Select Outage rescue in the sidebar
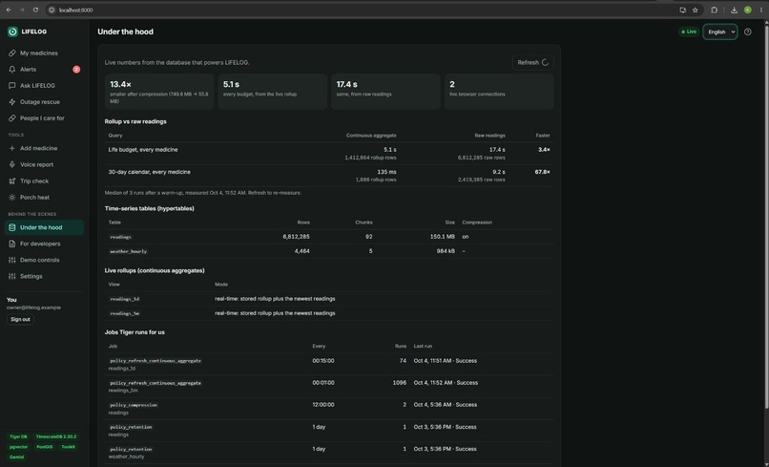Image resolution: width=769 pixels, height=467 pixels. point(44,101)
